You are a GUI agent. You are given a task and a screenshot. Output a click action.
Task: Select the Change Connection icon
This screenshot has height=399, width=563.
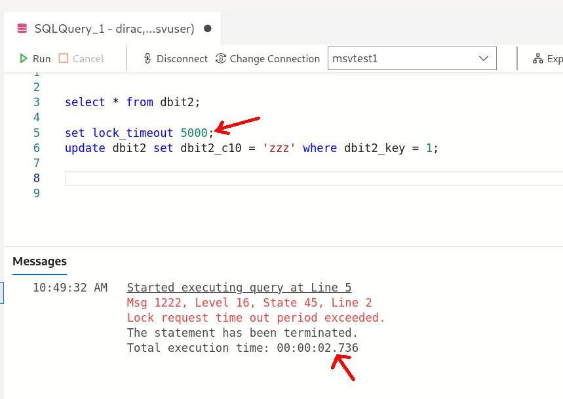point(221,58)
